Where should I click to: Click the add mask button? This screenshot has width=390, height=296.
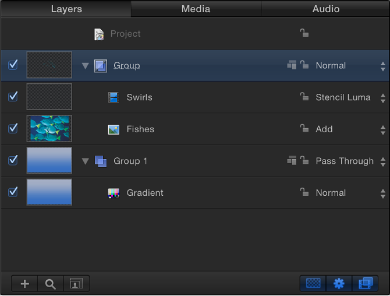(x=76, y=284)
